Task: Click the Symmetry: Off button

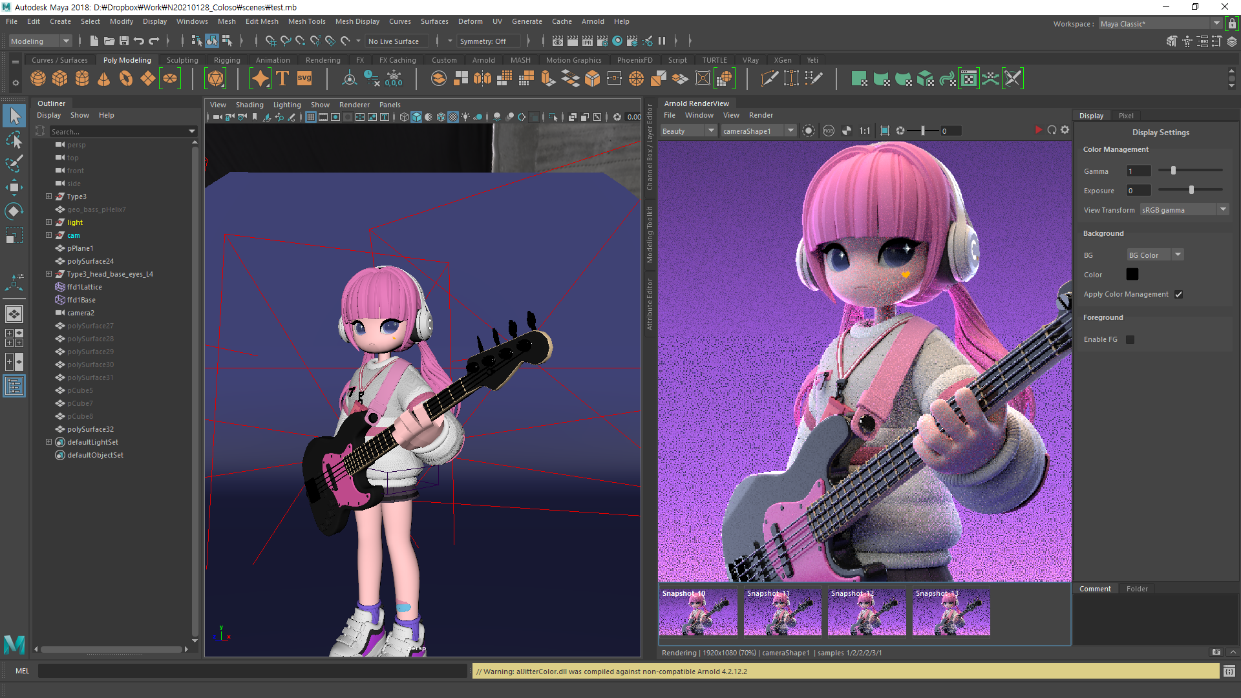Action: coord(489,41)
